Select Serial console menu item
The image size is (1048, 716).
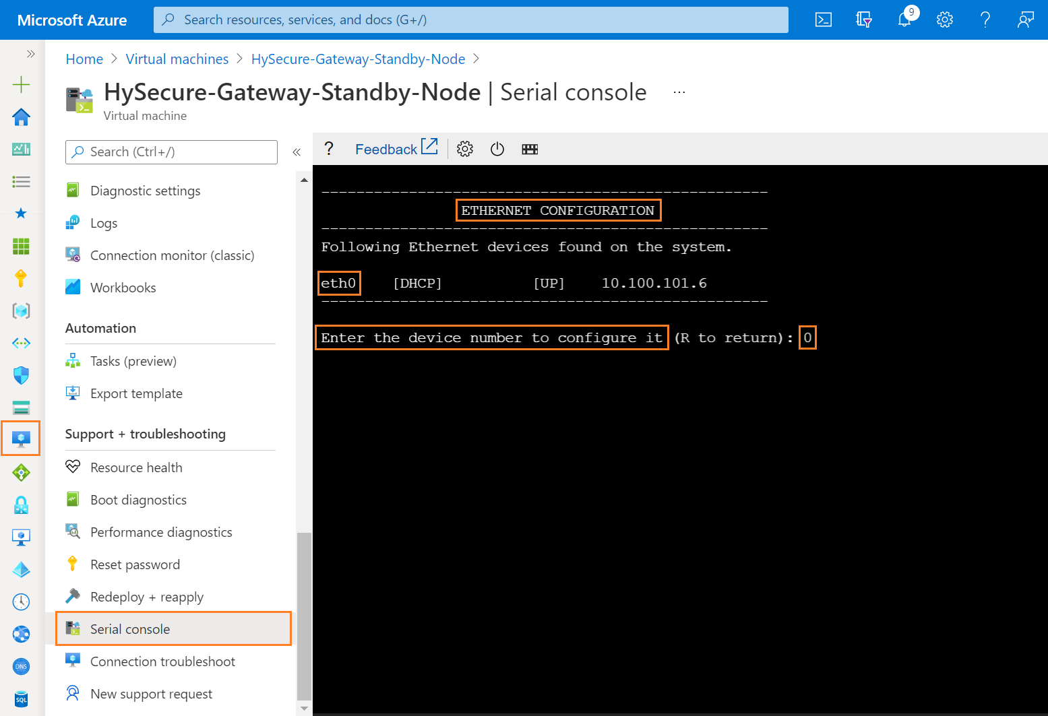click(x=174, y=628)
